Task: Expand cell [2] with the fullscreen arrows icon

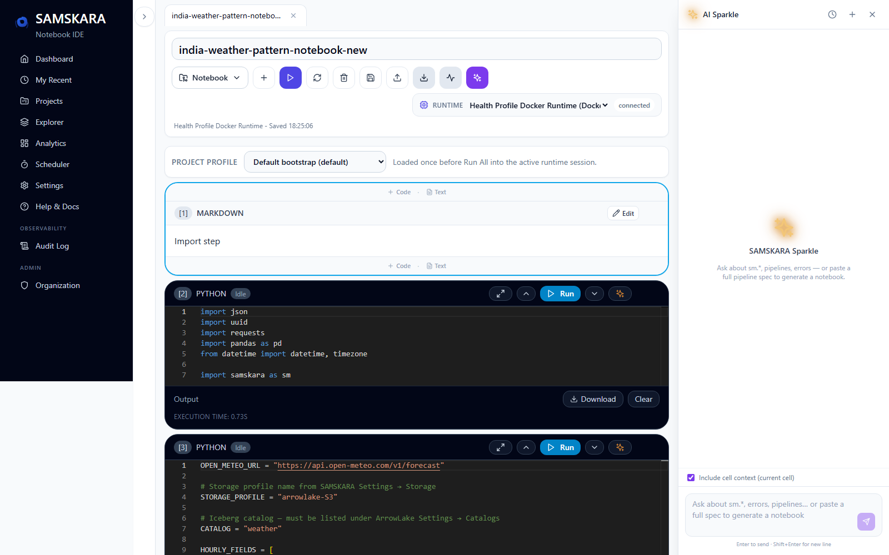Action: [501, 294]
